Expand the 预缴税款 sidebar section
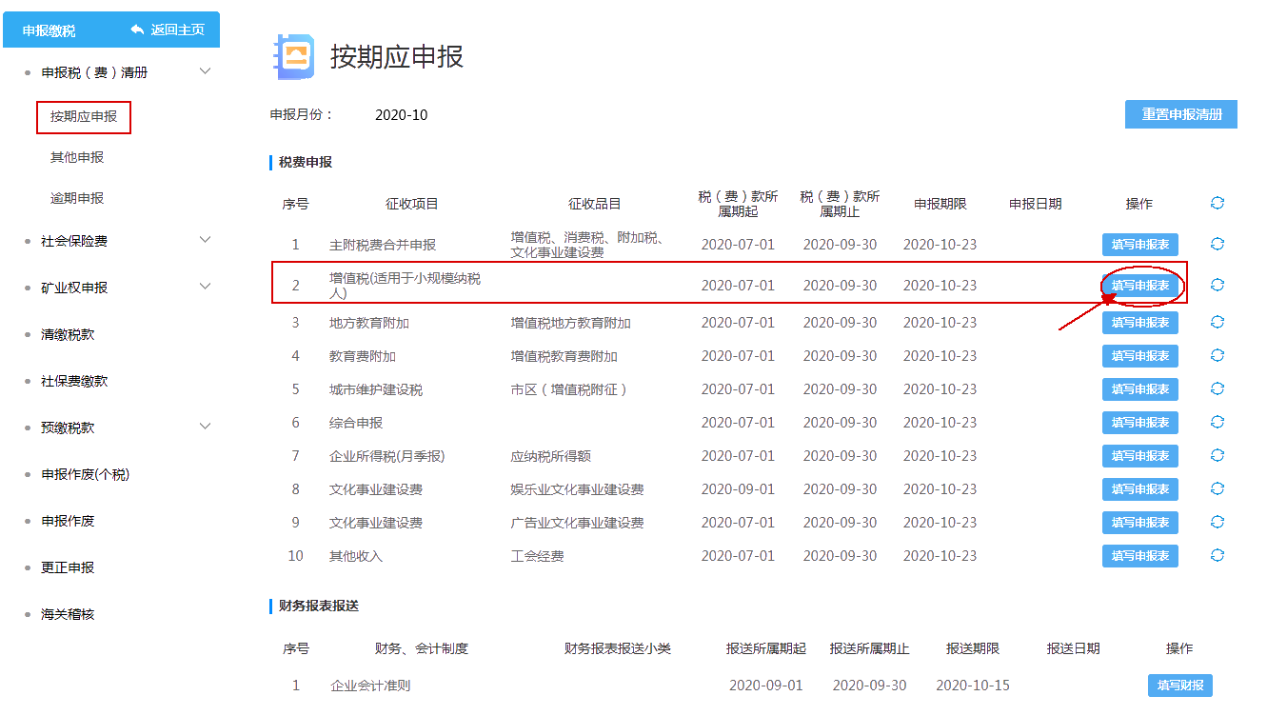This screenshot has height=716, width=1267. tap(206, 427)
